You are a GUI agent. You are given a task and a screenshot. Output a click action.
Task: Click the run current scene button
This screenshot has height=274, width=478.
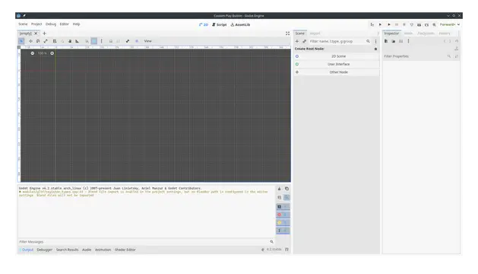419,24
